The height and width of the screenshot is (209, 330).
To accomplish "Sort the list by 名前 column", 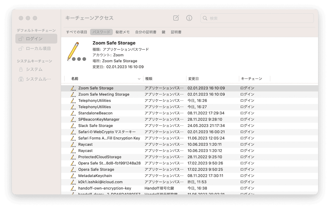I will 75,79.
